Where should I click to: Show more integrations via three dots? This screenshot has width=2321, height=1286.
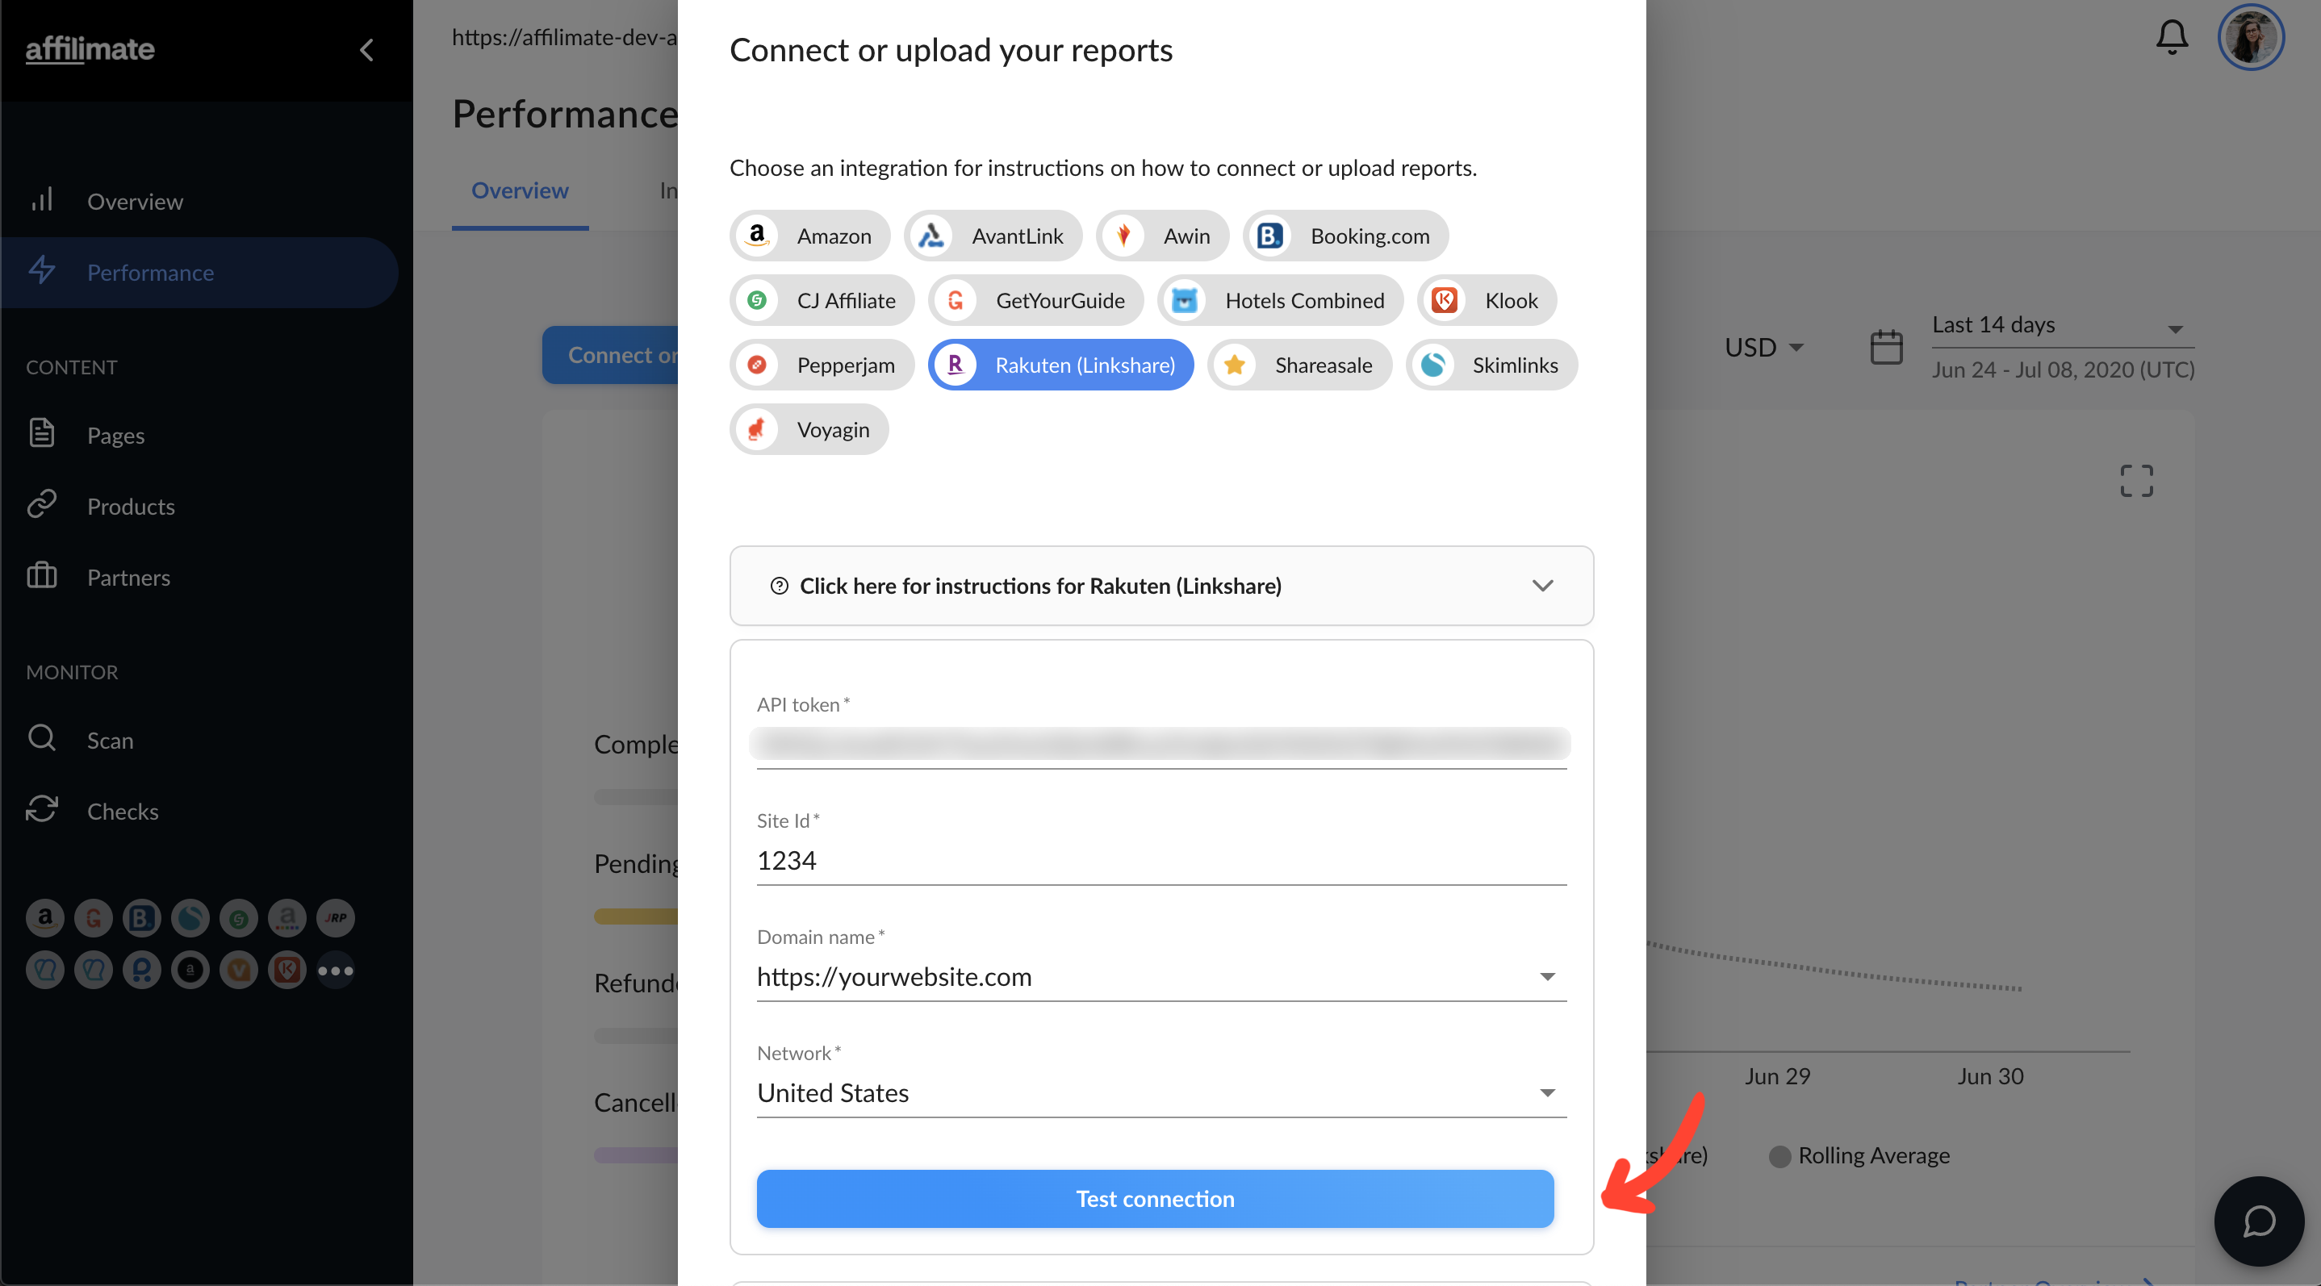pos(336,970)
